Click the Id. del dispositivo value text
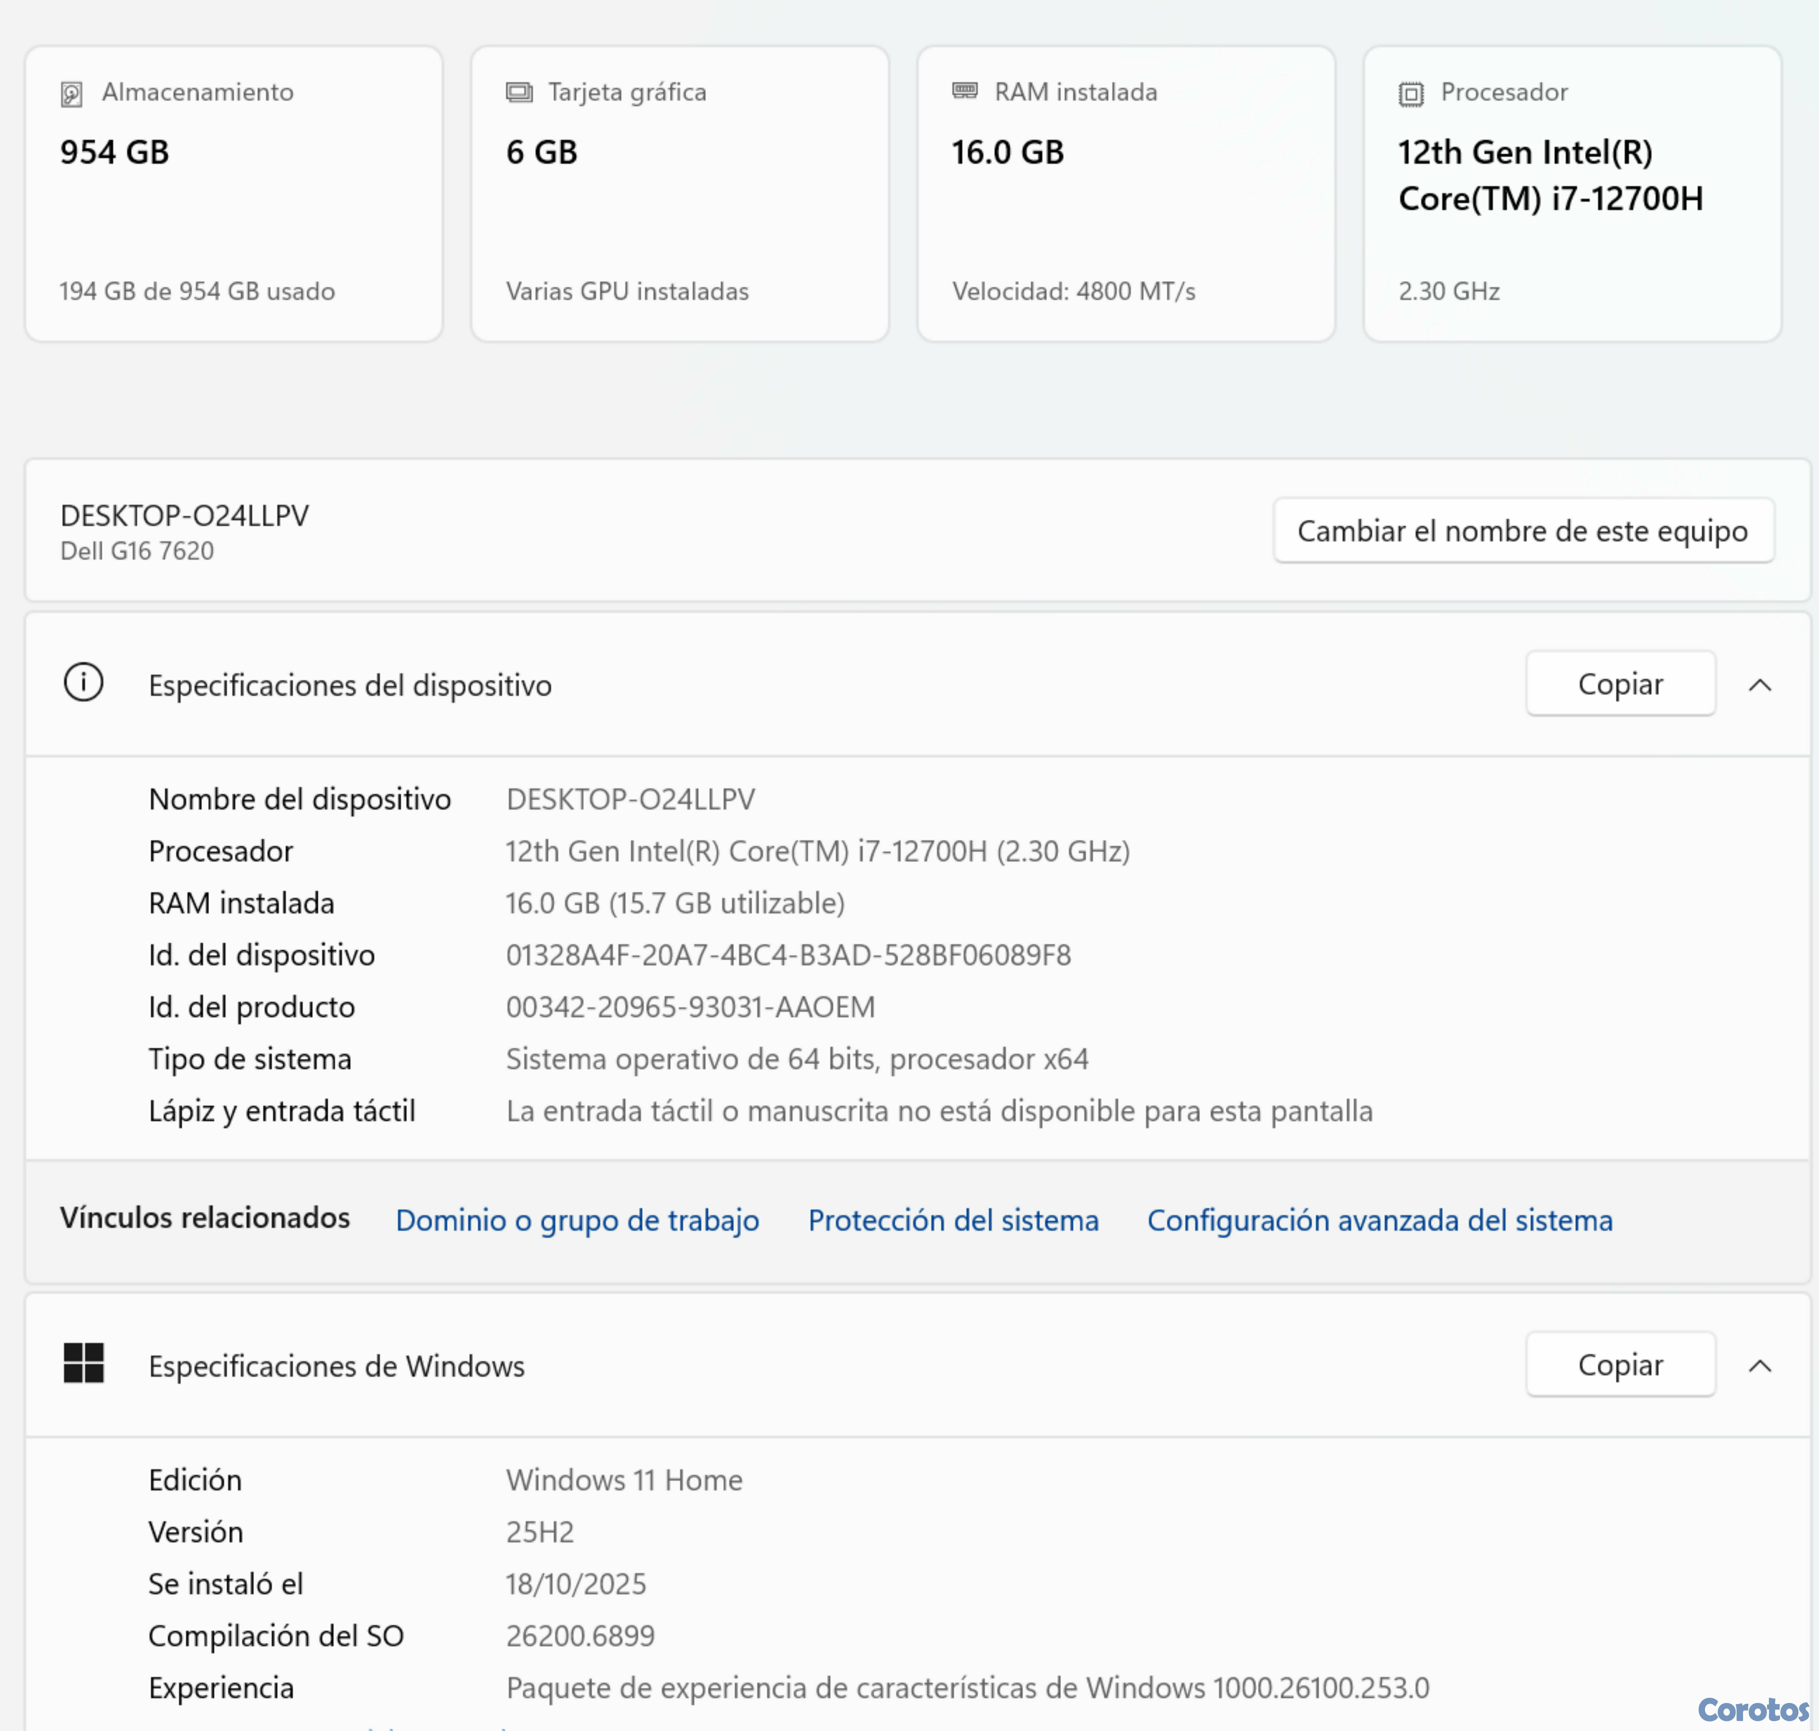Image resolution: width=1819 pixels, height=1731 pixels. point(788,955)
